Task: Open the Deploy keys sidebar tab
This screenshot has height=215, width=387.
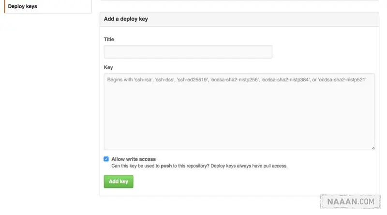Action: point(22,6)
